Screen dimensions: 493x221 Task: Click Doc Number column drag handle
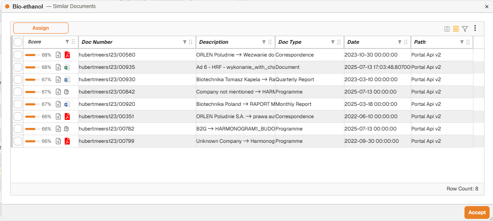(x=191, y=42)
